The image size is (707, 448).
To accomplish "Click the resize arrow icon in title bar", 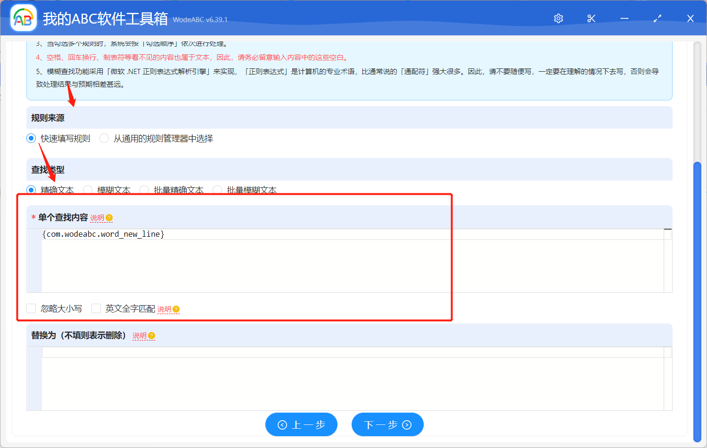I will [657, 18].
